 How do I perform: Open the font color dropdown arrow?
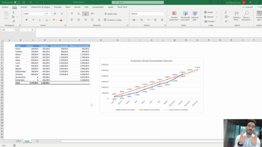pyautogui.click(x=64, y=20)
